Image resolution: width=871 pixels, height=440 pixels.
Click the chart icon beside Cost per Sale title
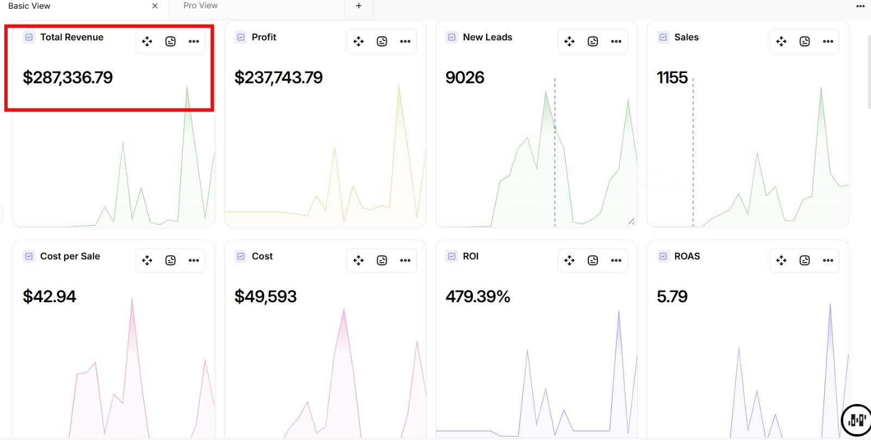tap(29, 256)
